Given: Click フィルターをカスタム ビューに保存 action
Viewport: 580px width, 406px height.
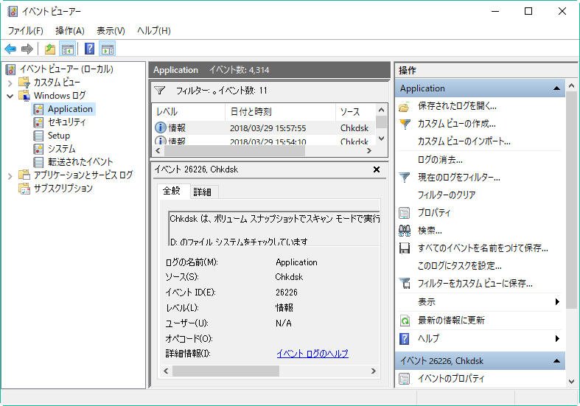Looking at the screenshot, I should click(475, 284).
